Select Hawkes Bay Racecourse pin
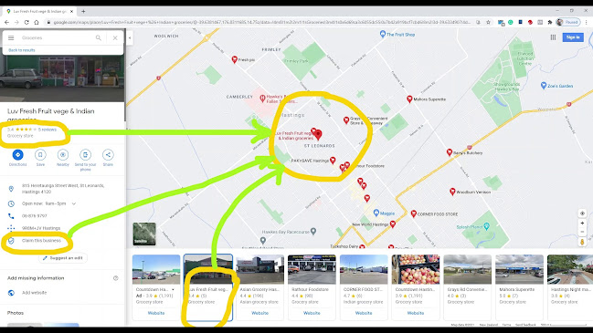This screenshot has width=593, height=333. 313,231
